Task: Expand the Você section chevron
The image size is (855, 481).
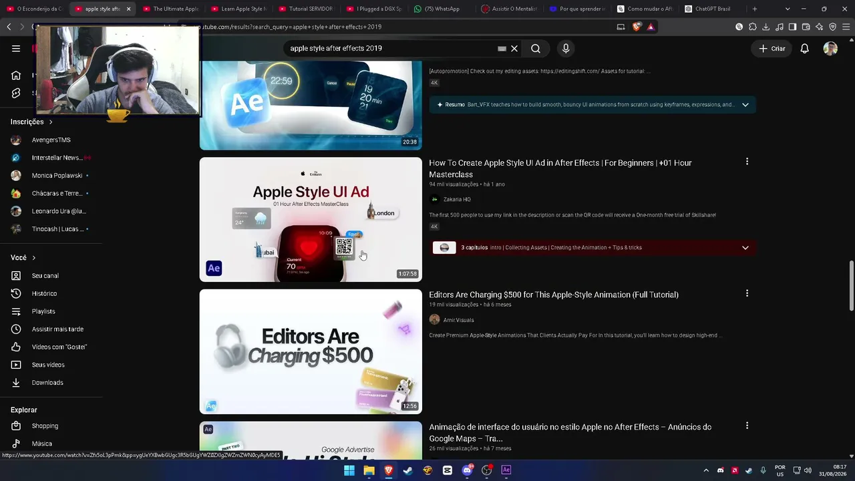Action: point(33,257)
